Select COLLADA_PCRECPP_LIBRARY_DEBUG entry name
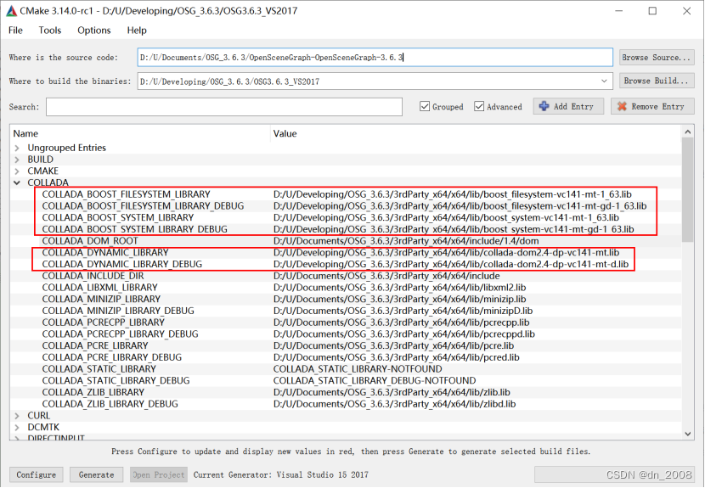The width and height of the screenshot is (705, 488). [120, 334]
